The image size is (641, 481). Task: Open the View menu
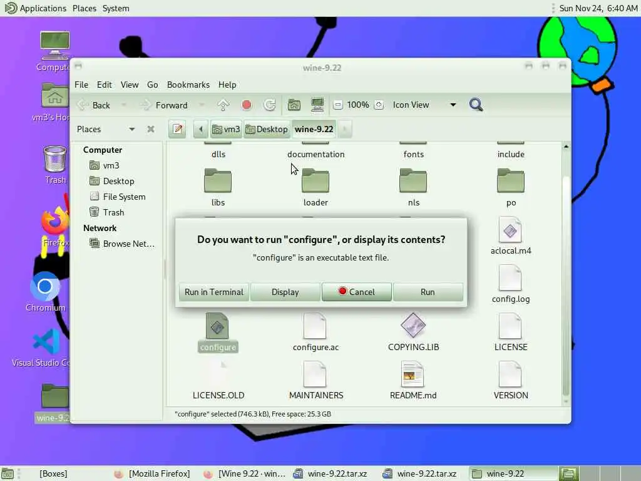[x=129, y=85]
